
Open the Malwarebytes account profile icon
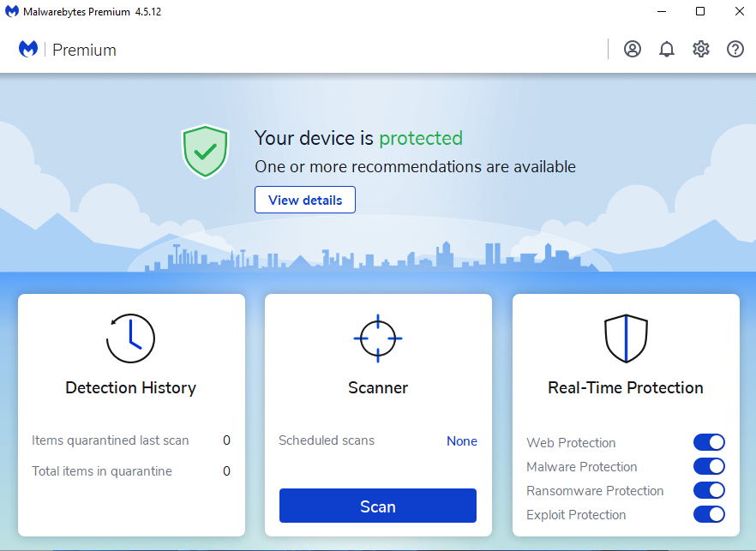[x=633, y=49]
